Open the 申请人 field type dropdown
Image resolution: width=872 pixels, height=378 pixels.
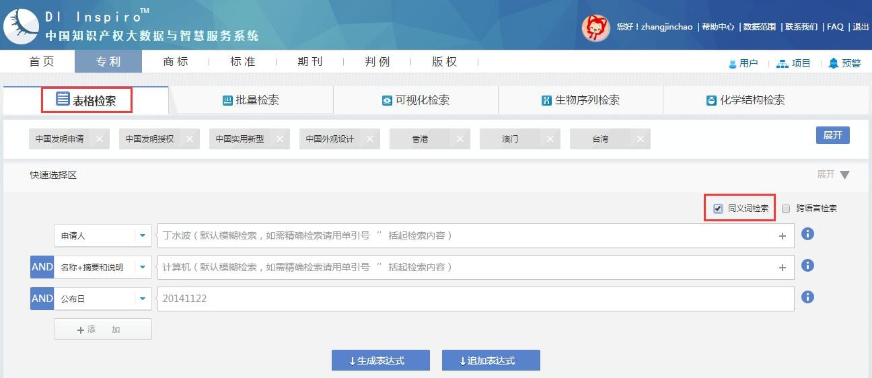click(x=142, y=236)
